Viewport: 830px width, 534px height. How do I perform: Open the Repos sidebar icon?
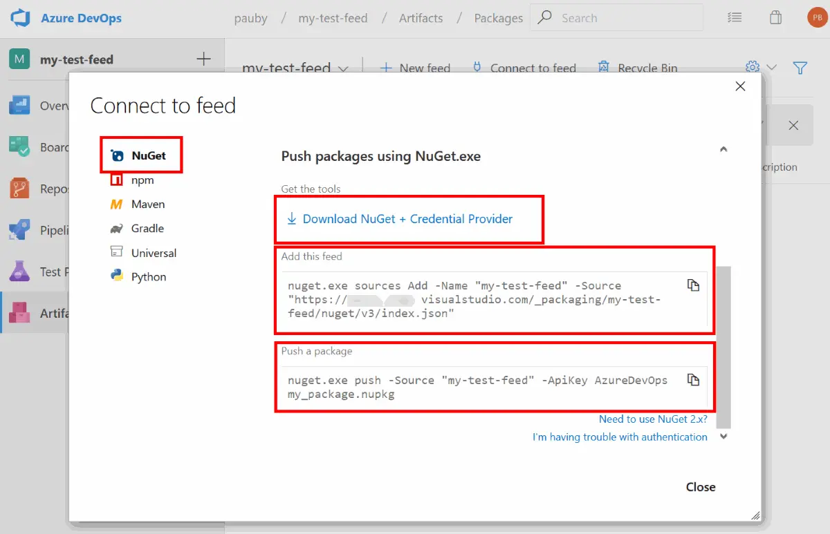[x=19, y=189]
